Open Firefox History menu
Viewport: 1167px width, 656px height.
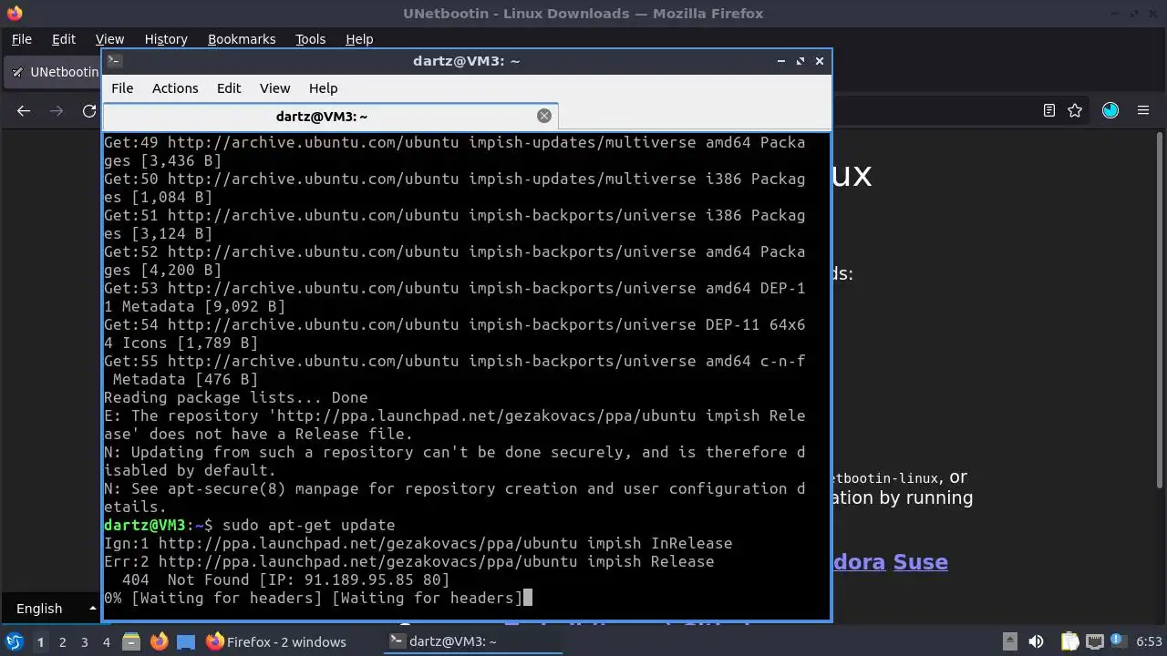click(166, 39)
